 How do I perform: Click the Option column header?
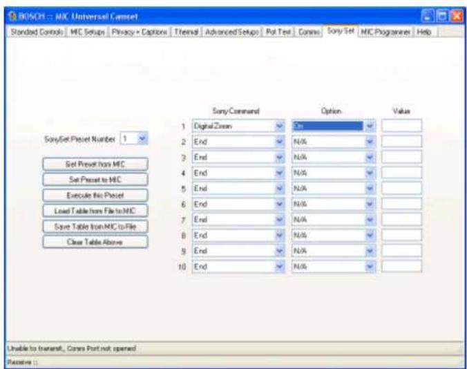(x=331, y=111)
